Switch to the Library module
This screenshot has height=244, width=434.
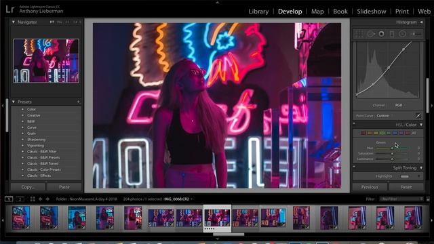coord(258,12)
